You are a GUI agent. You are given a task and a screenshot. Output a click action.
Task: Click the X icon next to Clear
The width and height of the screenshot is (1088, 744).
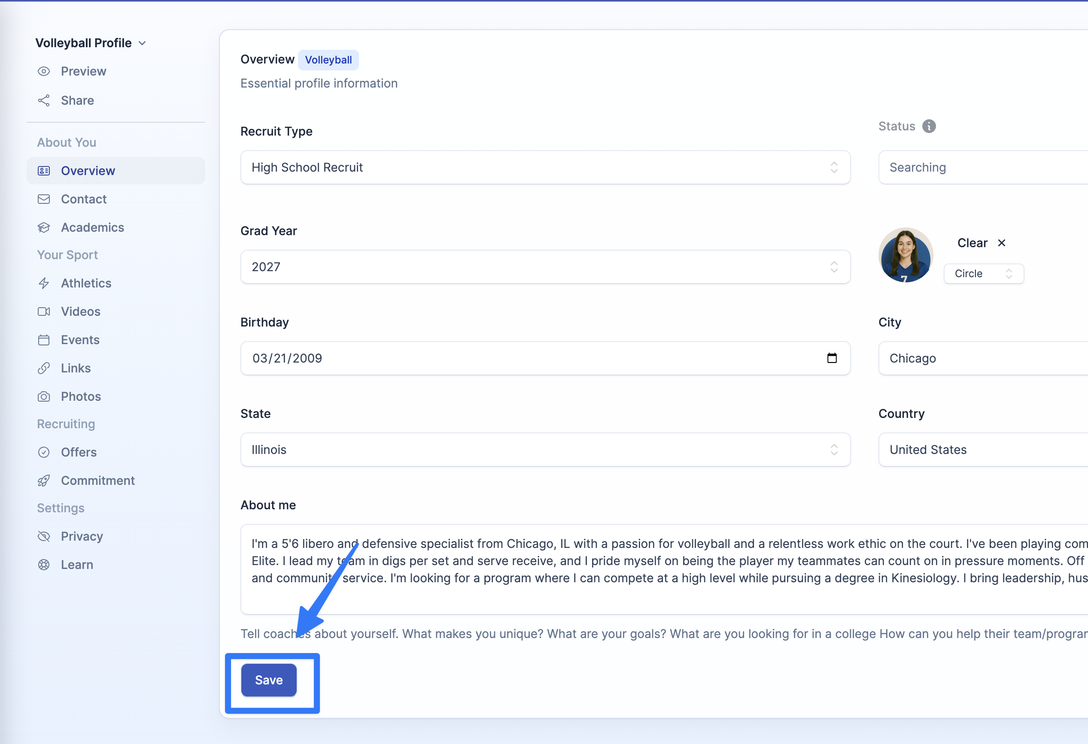[1001, 243]
